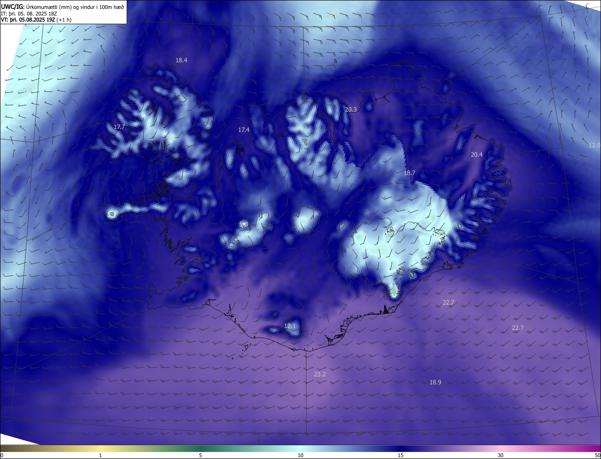Select the 20.4 value label
Viewport: 601px width, 459px height.
click(477, 154)
